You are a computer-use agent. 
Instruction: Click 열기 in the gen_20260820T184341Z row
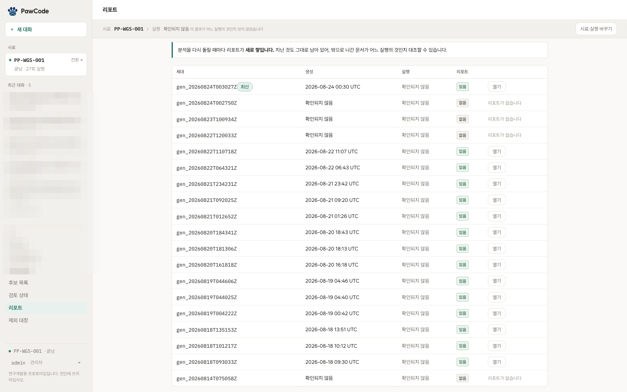(x=497, y=232)
